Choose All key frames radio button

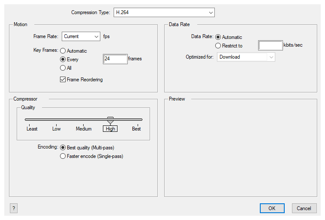[63, 68]
